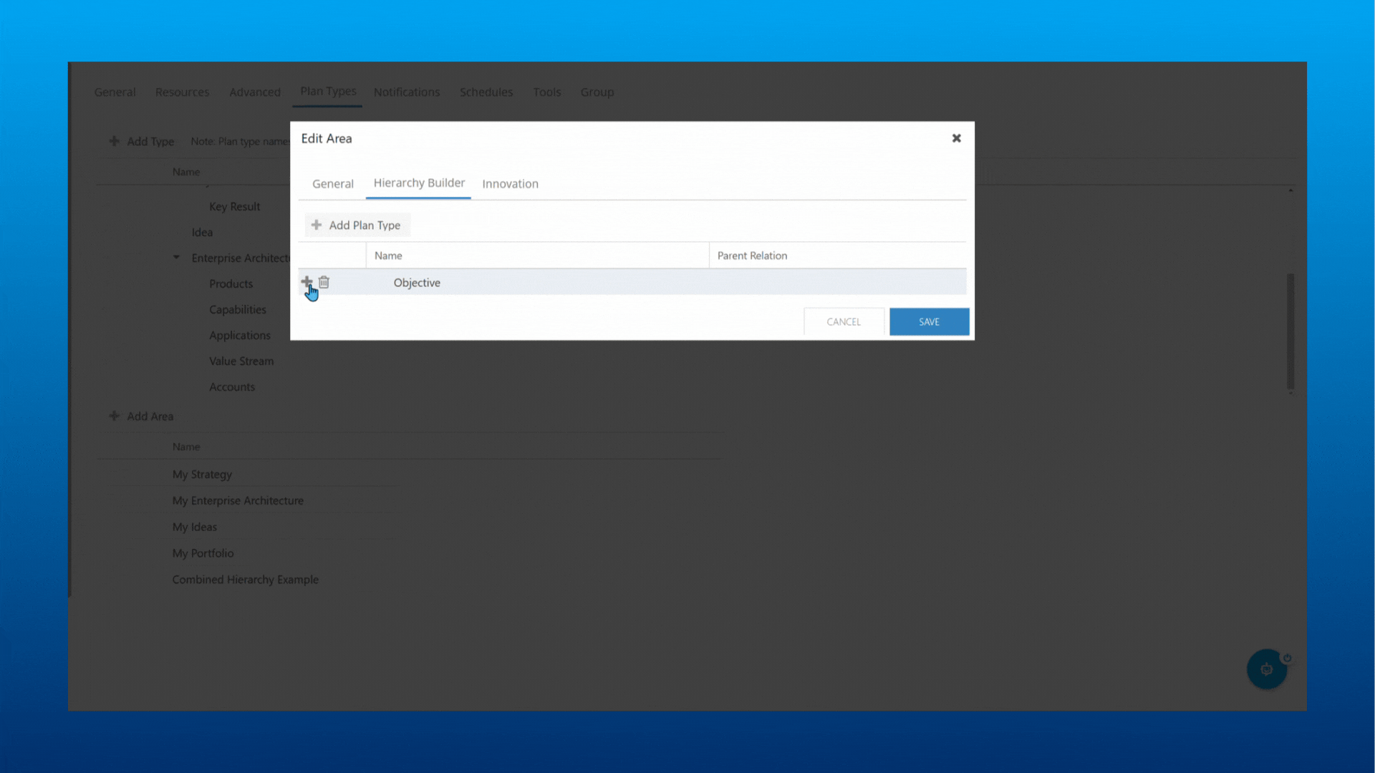
Task: Click the plus icon beside Add Plan Type
Action: click(317, 225)
